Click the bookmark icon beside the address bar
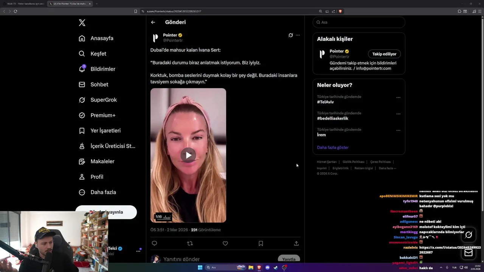Viewport: 484px width, 272px height. pos(136,11)
